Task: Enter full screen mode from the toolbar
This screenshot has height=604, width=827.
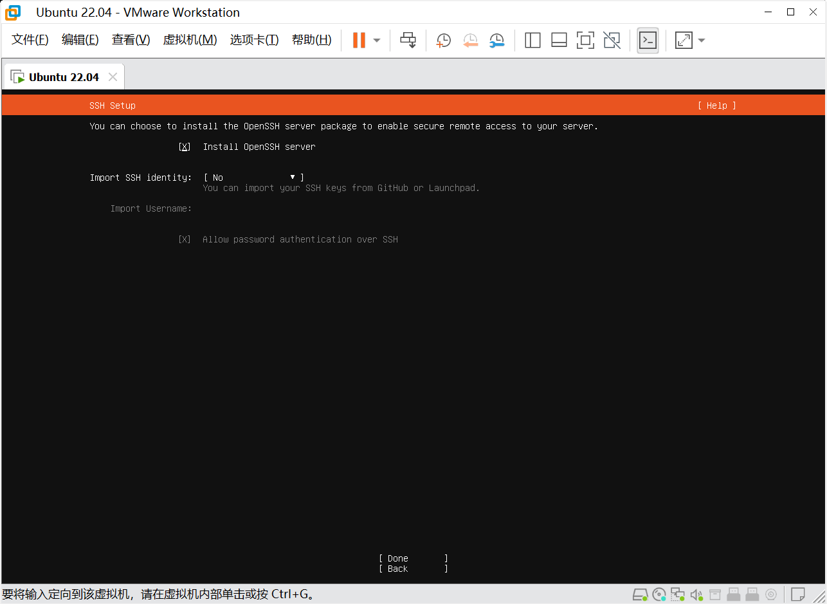Action: coord(585,40)
